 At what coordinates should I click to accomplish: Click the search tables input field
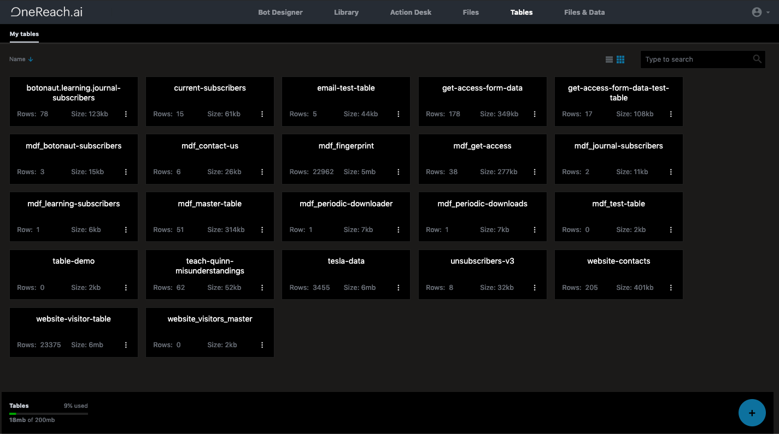click(x=697, y=59)
